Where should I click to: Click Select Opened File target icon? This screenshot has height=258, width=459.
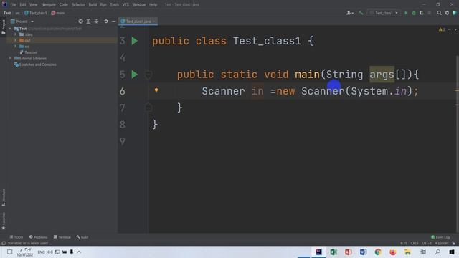tap(80, 21)
